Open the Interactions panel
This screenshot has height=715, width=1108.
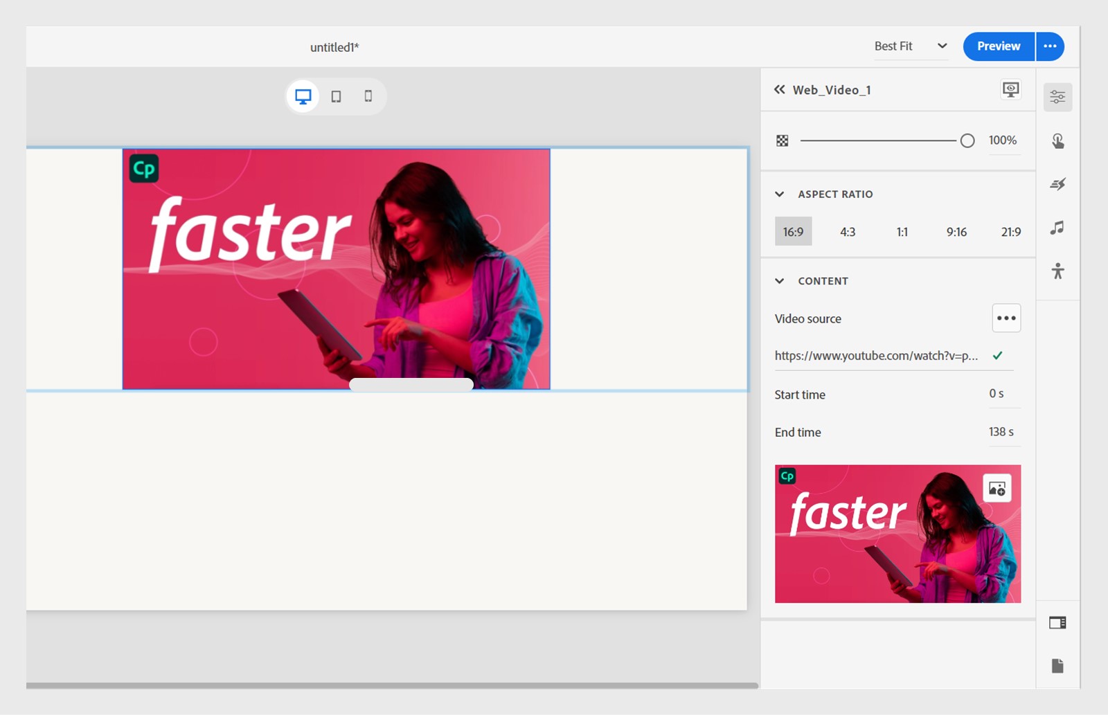[x=1057, y=141]
